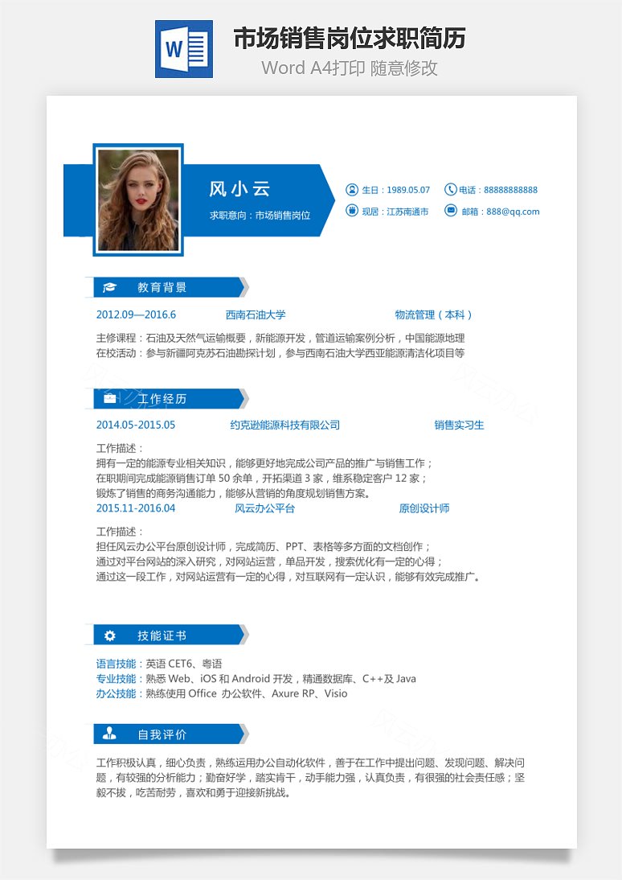Click the title 市场销售岗位求职简历
Viewport: 622px width, 880px height.
point(350,38)
